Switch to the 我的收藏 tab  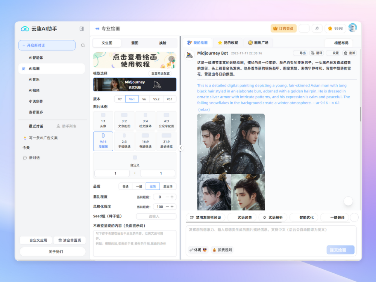tap(228, 43)
